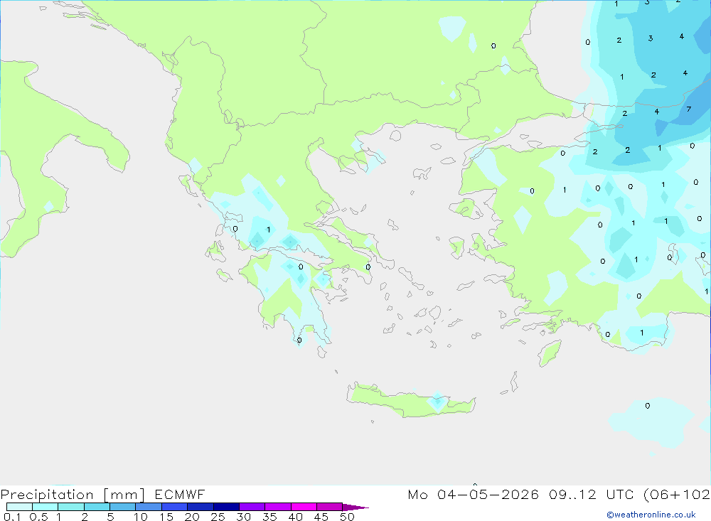
Task: Choose the legend swatch between 35 and 40
Action: tap(278, 507)
